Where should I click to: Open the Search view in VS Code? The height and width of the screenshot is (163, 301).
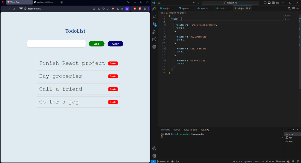click(x=154, y=17)
